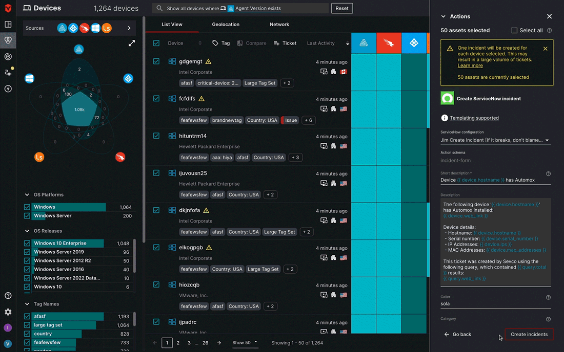Uncheck the hituntrm14 device checkbox
Screen dimensions: 564x352
pyautogui.click(x=156, y=136)
